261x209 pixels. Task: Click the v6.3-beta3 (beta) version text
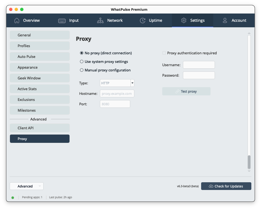pyautogui.click(x=188, y=186)
